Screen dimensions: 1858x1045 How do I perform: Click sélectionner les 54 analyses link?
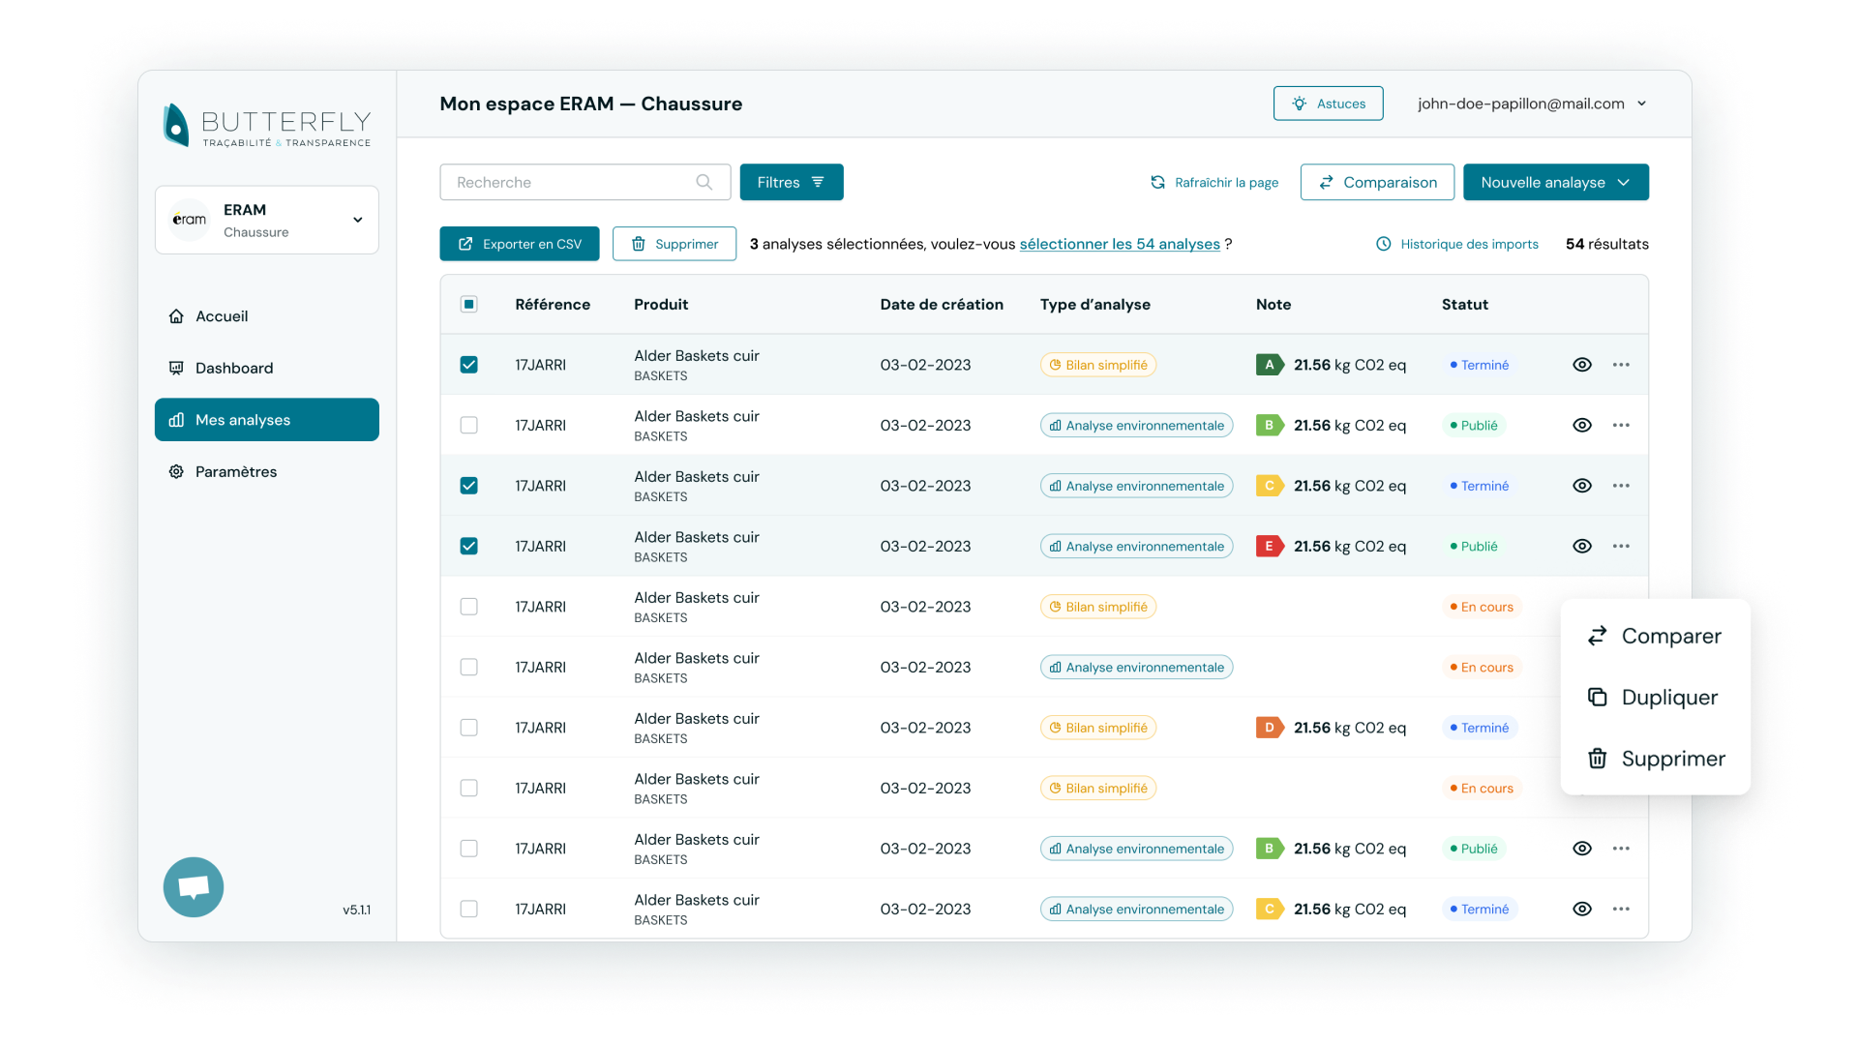(1120, 244)
